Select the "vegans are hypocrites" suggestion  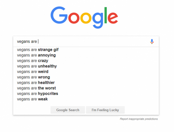pyautogui.click(x=37, y=94)
